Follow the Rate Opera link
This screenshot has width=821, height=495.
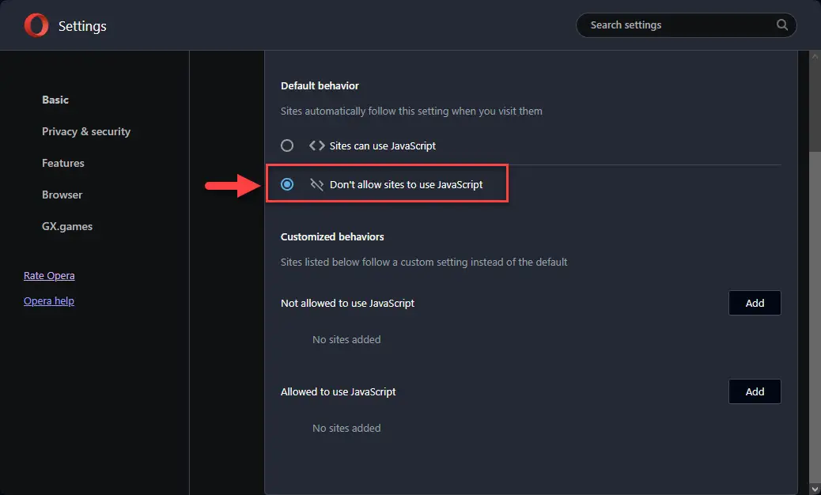click(x=49, y=275)
